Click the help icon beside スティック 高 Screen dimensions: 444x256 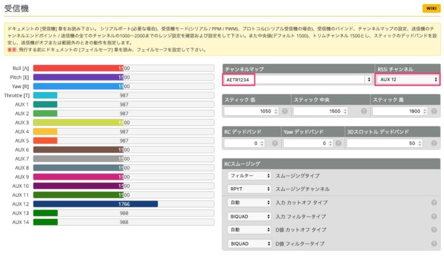[x=434, y=111]
